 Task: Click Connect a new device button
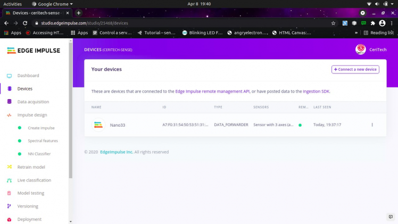point(355,69)
